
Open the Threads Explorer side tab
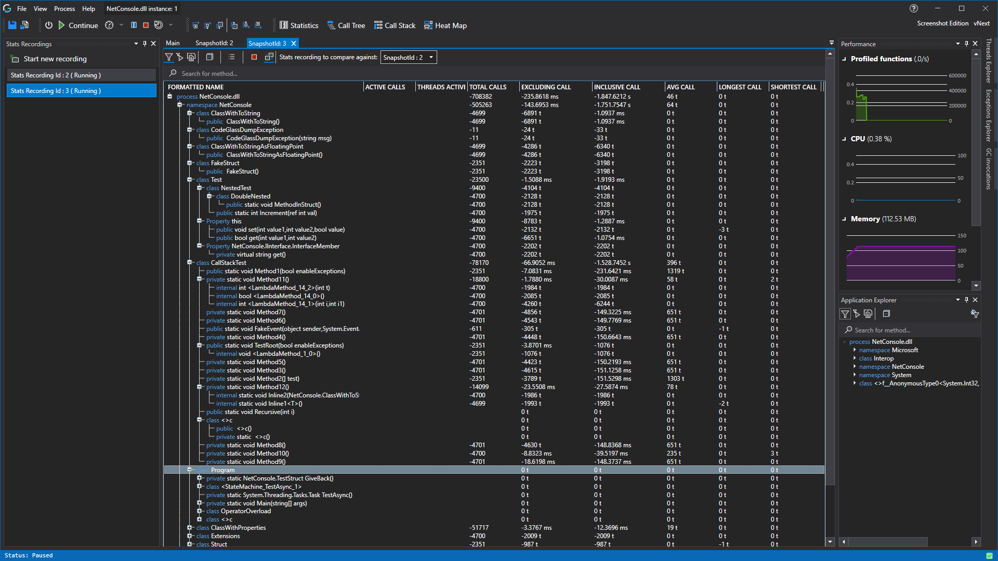[x=988, y=61]
